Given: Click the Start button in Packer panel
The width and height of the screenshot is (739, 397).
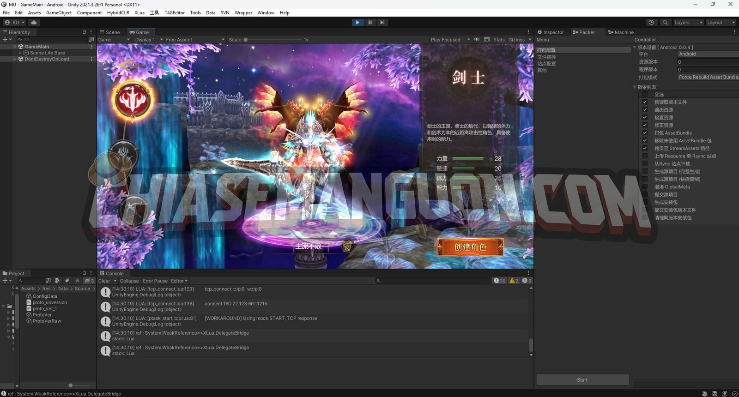Looking at the screenshot, I should [582, 380].
